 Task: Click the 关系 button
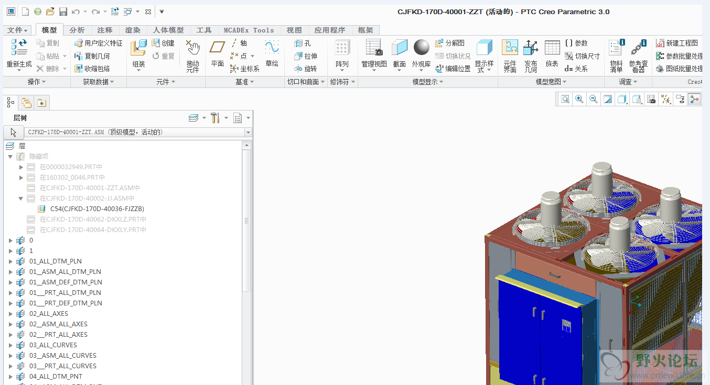tap(576, 68)
